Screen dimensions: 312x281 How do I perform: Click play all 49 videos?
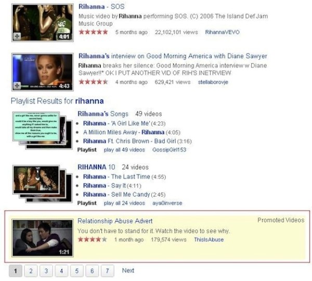pyautogui.click(x=124, y=150)
